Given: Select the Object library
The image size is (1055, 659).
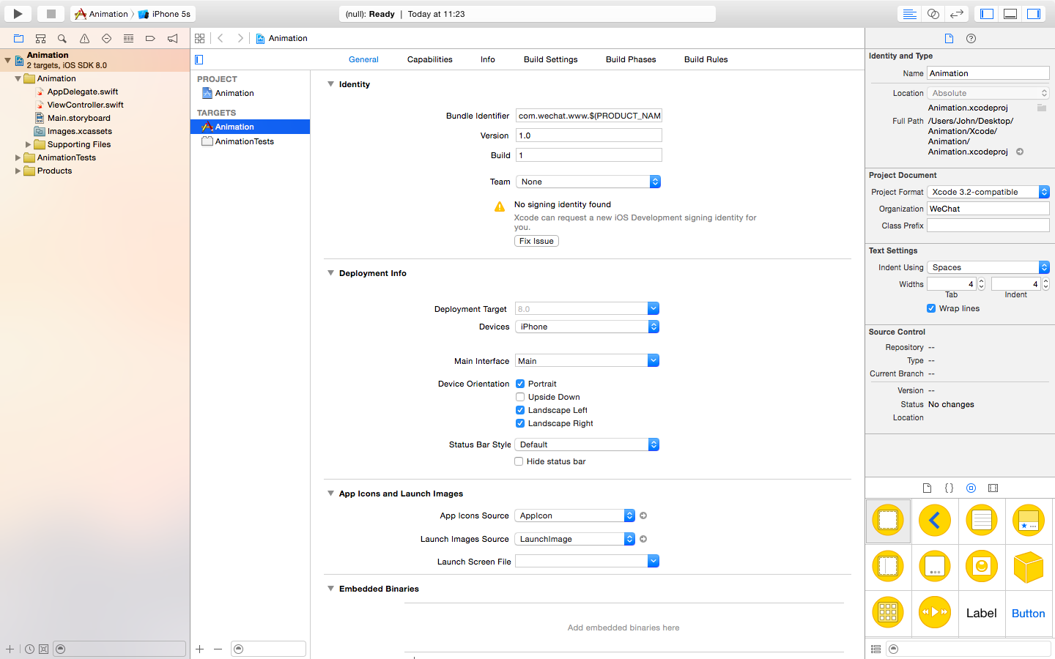Looking at the screenshot, I should [971, 488].
